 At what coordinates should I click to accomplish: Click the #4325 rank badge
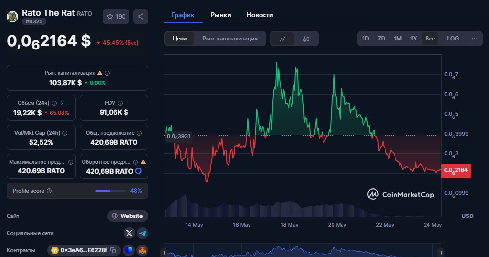(x=34, y=21)
